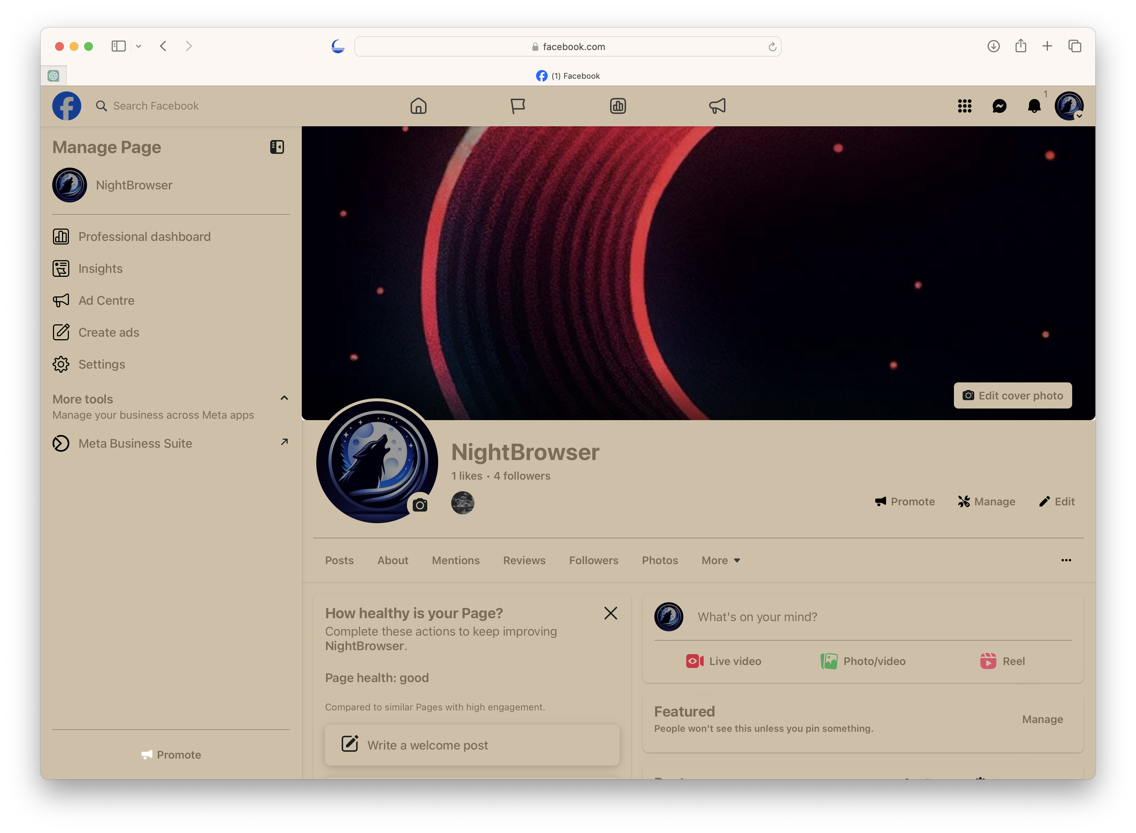The image size is (1136, 833).
Task: Click Safari Share icon
Action: tap(1021, 46)
